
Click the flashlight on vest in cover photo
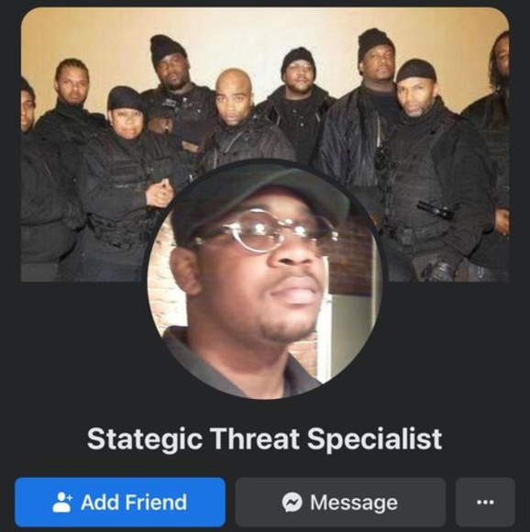(x=435, y=210)
